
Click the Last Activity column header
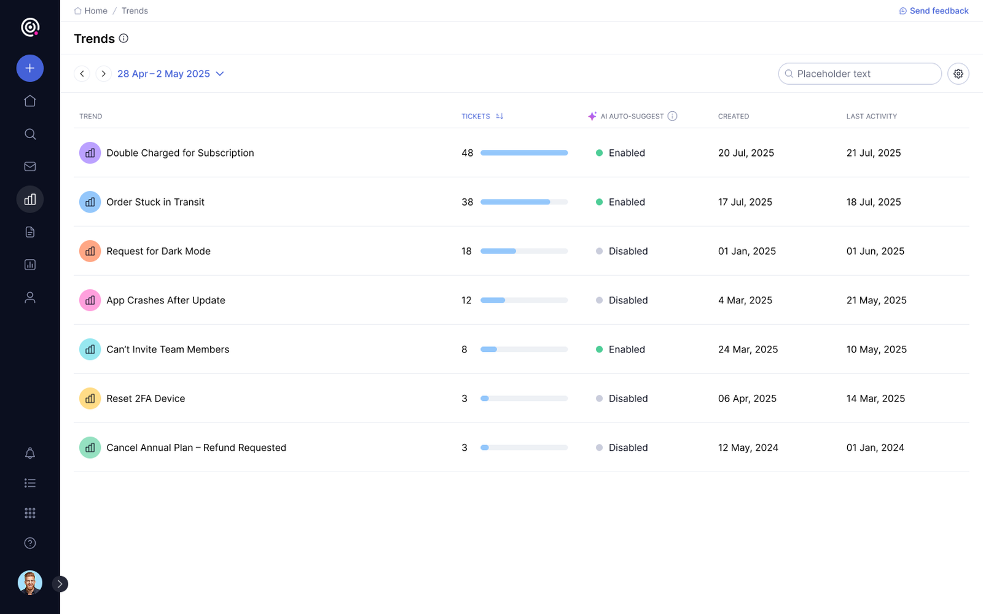click(x=871, y=116)
